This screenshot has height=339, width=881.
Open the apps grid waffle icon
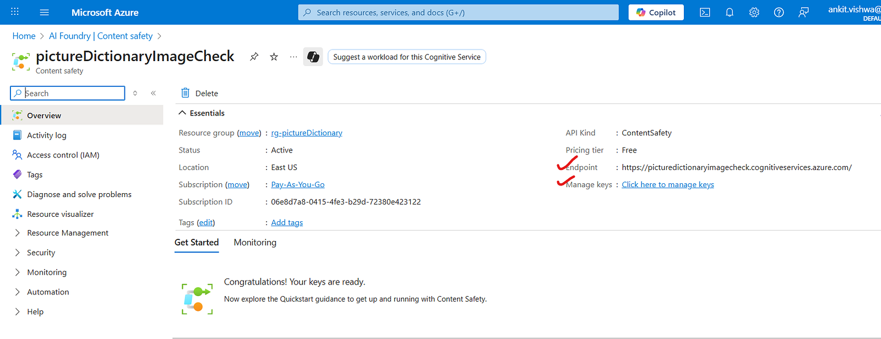pyautogui.click(x=15, y=12)
